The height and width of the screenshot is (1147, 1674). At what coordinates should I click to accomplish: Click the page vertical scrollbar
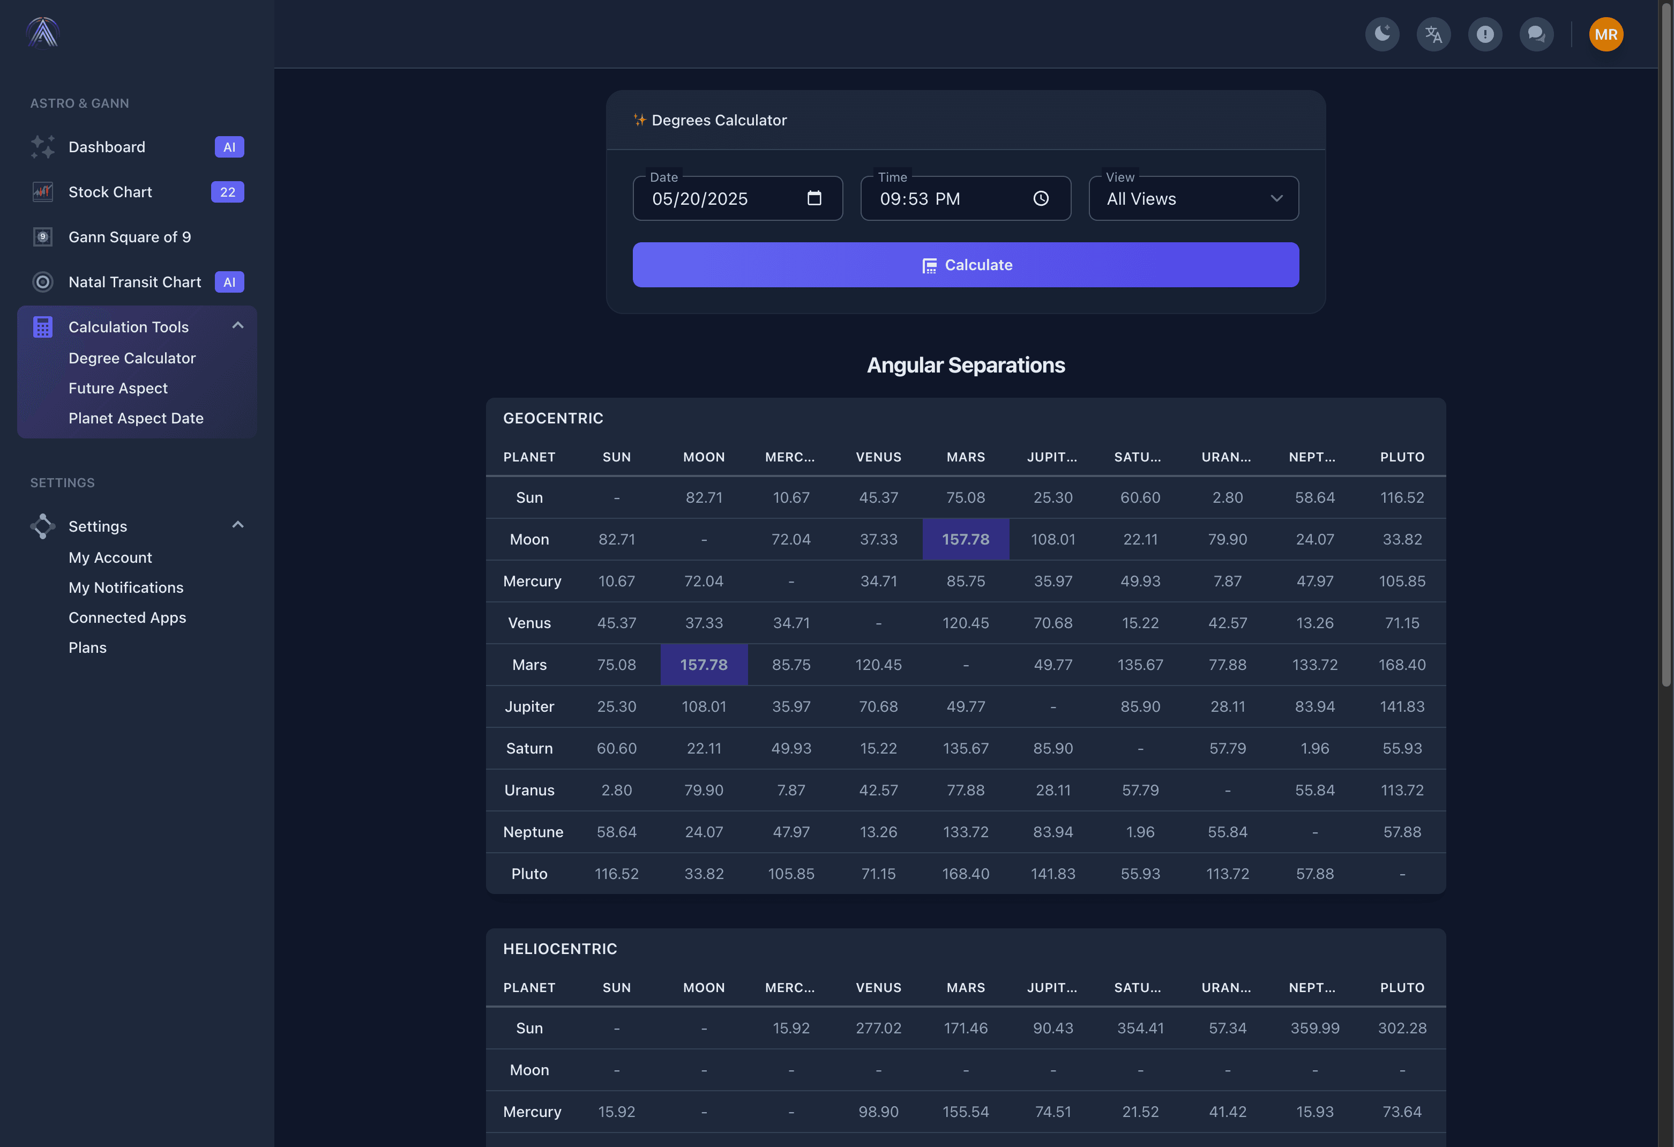[1666, 345]
